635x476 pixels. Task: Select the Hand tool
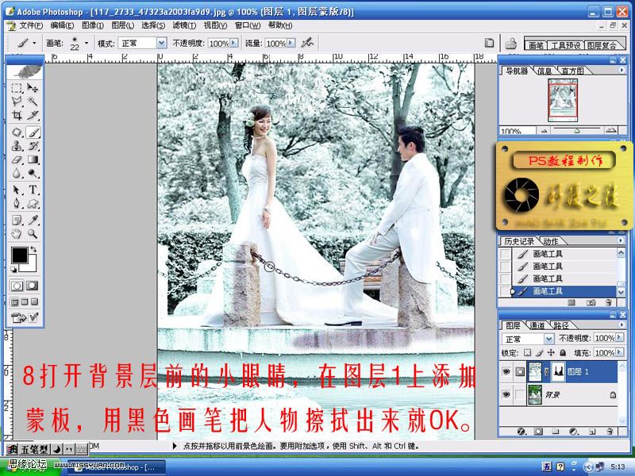[x=17, y=234]
